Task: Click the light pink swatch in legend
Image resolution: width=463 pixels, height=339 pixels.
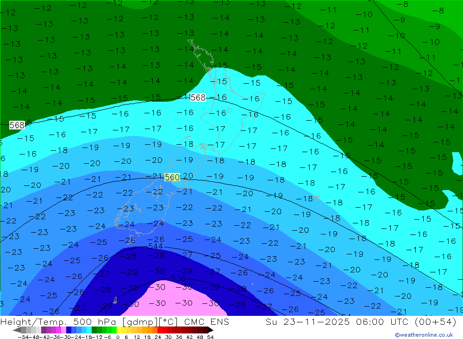Action: 64,330
